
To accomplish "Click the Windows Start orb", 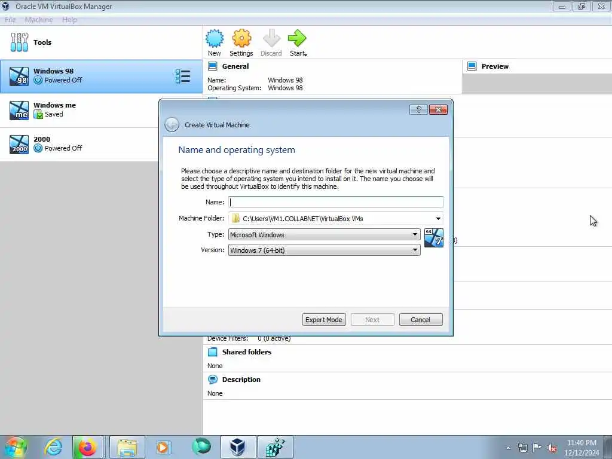I will point(16,447).
